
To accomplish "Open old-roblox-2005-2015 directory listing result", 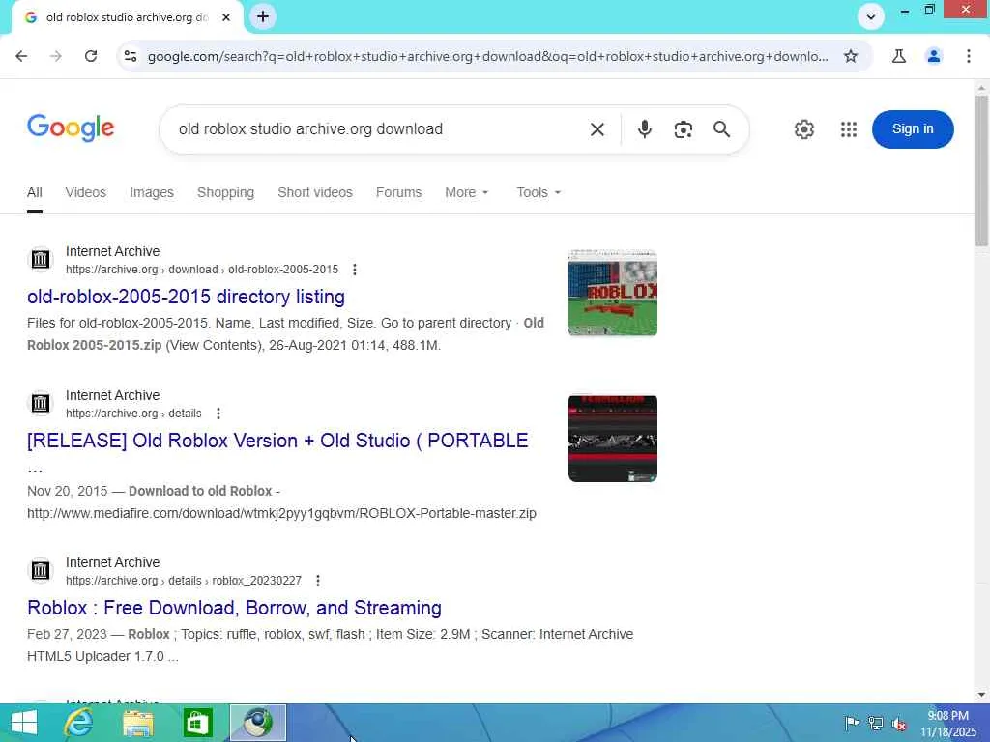I will click(x=186, y=297).
